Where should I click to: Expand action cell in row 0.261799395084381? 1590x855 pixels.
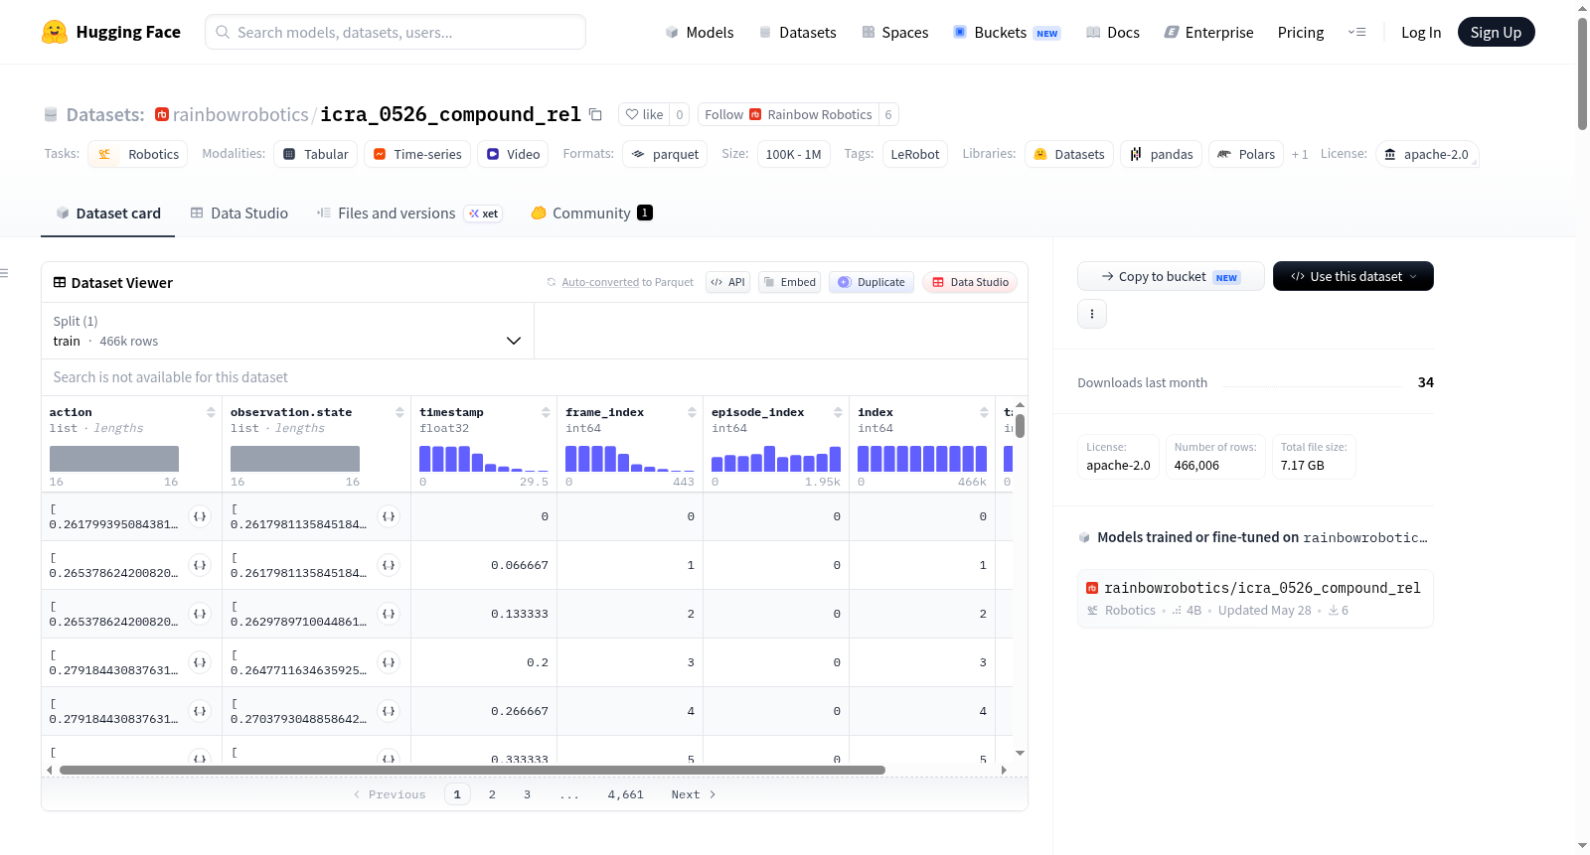tap(200, 516)
